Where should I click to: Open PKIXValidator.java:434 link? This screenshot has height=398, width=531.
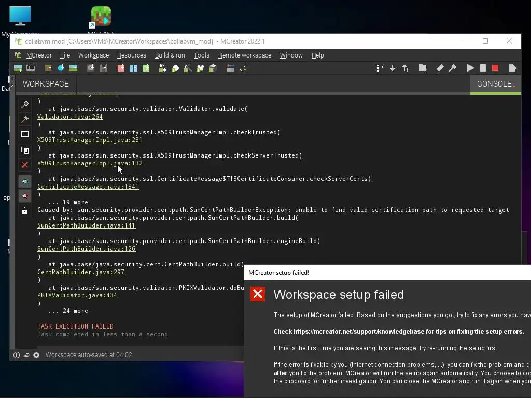[77, 296]
